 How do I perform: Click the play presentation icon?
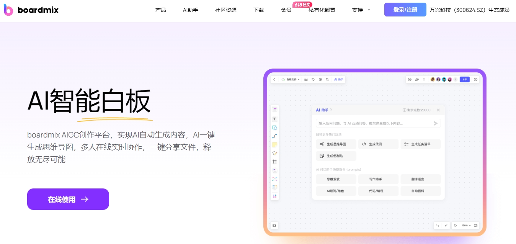coord(410,80)
